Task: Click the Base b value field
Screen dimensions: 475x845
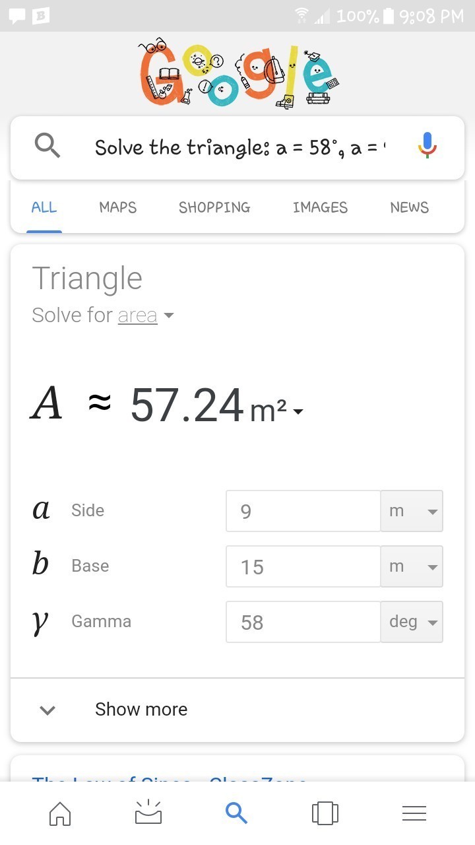Action: click(303, 566)
